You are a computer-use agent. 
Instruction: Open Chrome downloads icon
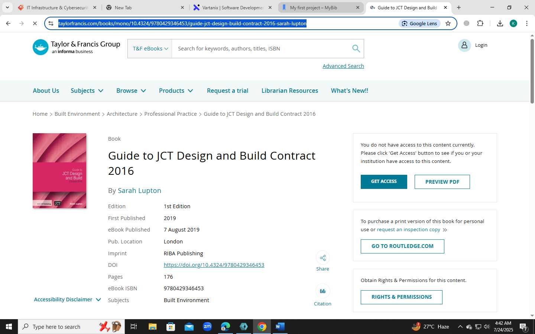pos(500,23)
